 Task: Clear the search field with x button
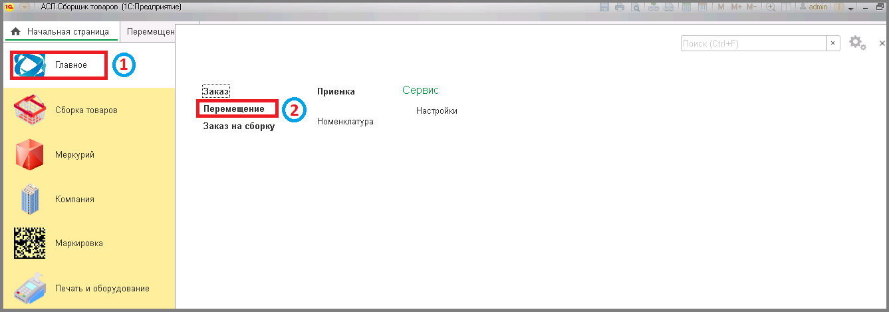(833, 43)
